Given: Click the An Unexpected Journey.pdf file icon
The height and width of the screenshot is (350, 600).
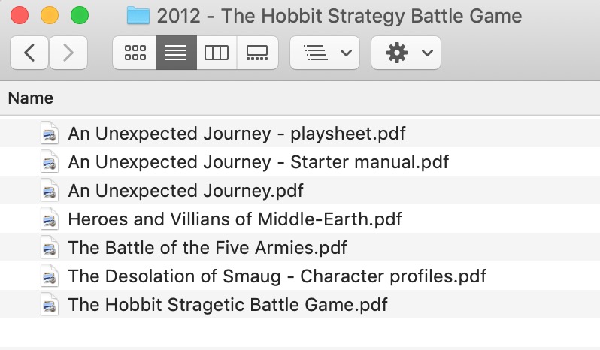Looking at the screenshot, I should [50, 191].
